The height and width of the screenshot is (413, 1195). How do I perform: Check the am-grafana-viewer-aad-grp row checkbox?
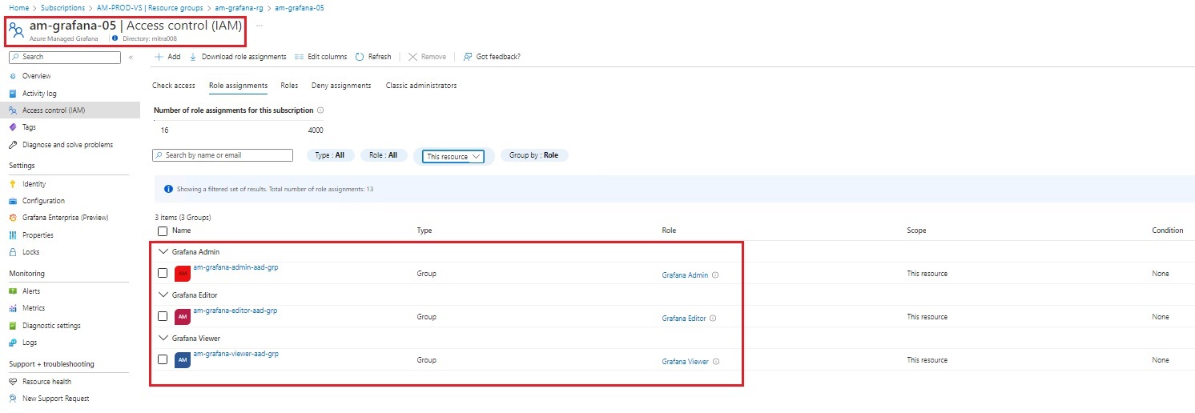coord(163,359)
